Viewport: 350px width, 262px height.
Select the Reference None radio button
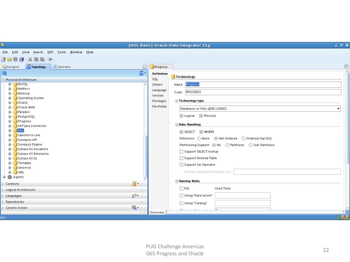pyautogui.click(x=199, y=139)
